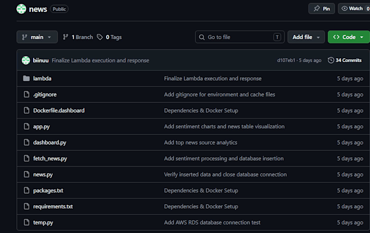Click the pin icon in Pin button
Screen dimensions: 370x233
point(317,9)
